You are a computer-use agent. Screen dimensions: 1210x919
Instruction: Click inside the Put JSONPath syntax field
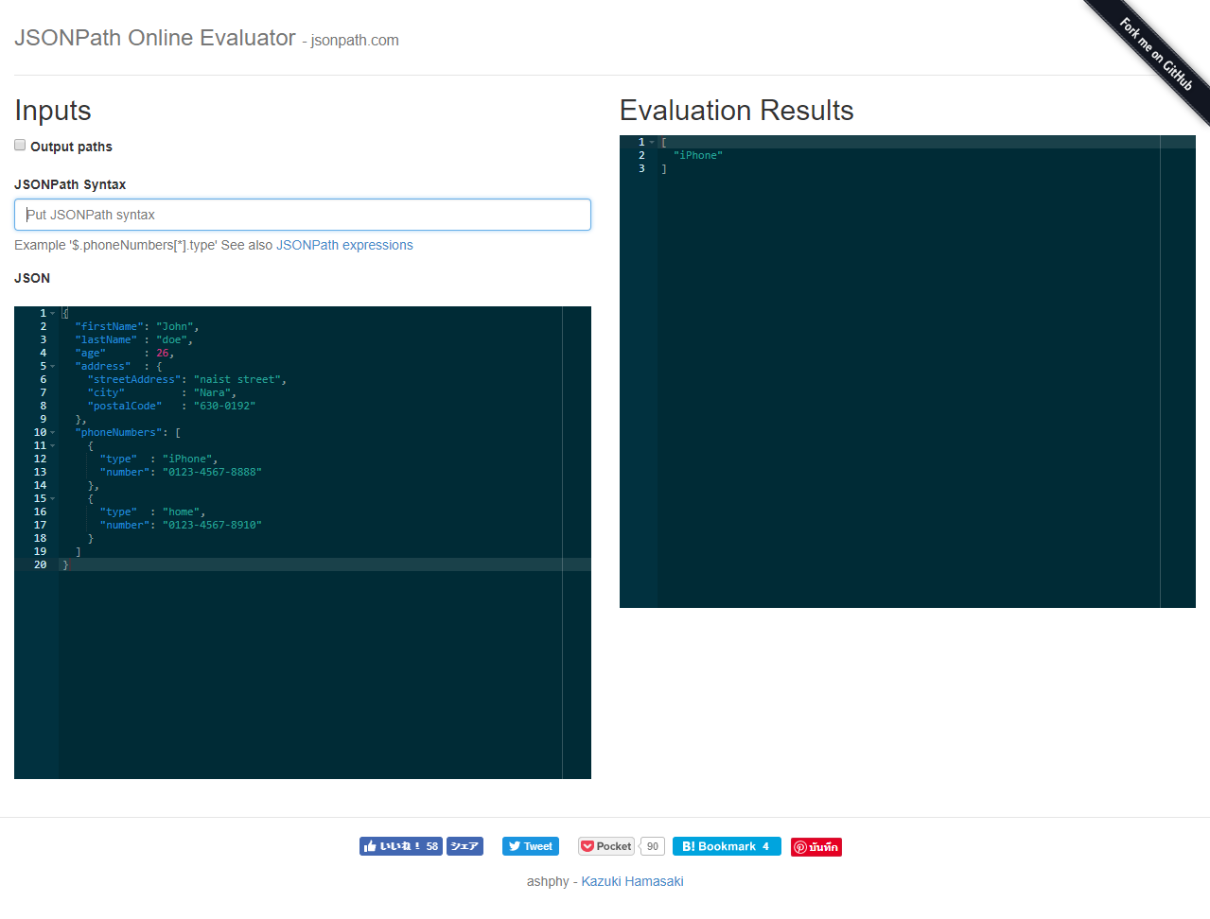coord(303,215)
